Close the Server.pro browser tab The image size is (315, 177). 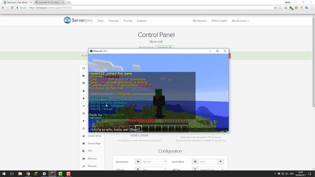(31, 2)
